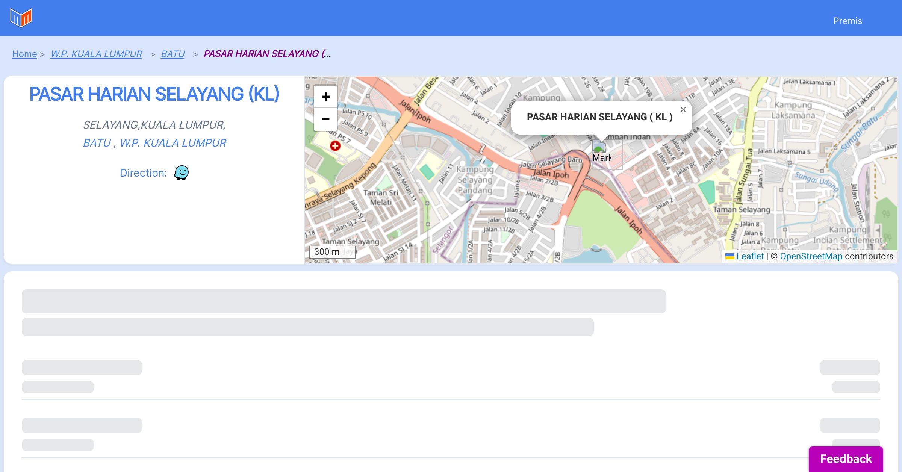Open BATU breadcrumb link
The height and width of the screenshot is (472, 902).
[173, 54]
